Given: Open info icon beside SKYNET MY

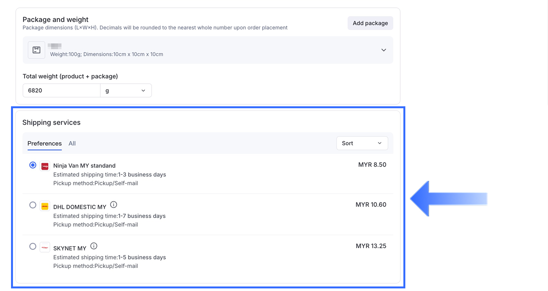Looking at the screenshot, I should 94,246.
